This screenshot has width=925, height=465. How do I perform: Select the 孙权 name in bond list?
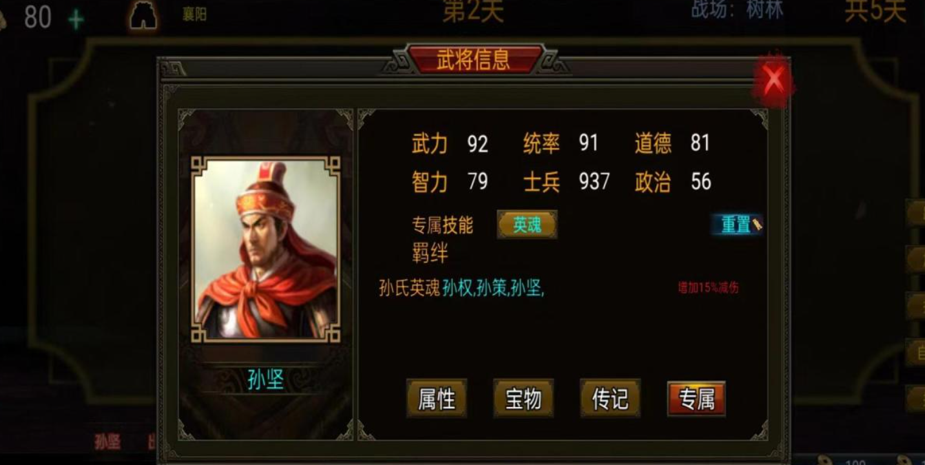(x=457, y=289)
